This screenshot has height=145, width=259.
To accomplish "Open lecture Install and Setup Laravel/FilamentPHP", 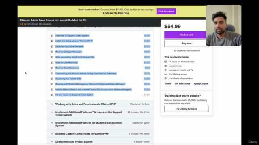I will pyautogui.click(x=74, y=41).
